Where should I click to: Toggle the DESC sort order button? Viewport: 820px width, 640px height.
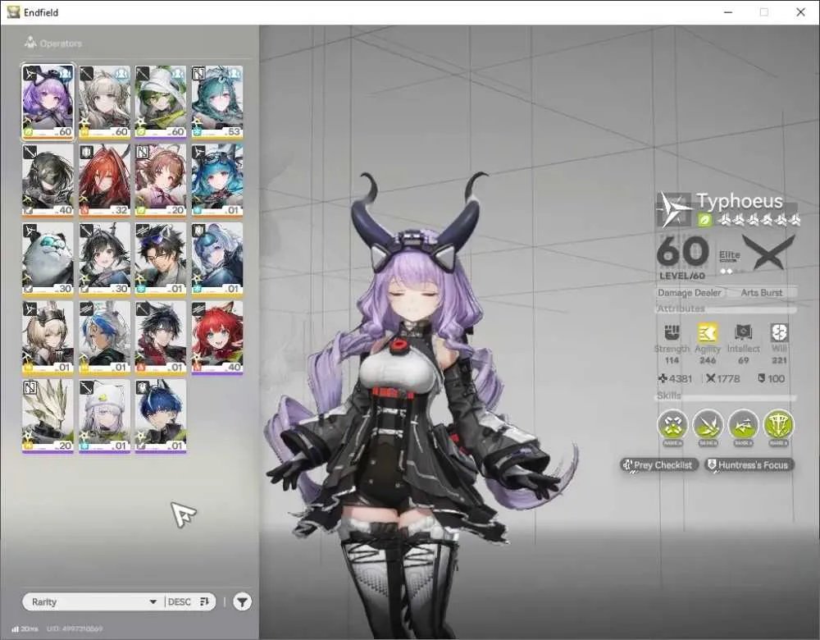(189, 601)
